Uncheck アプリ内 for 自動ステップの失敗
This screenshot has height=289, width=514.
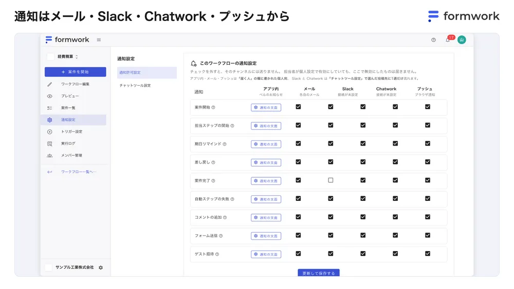298,198
